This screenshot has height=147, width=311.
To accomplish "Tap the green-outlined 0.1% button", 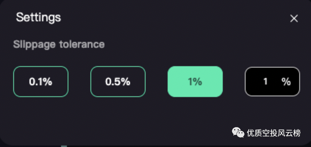I will pyautogui.click(x=41, y=82).
